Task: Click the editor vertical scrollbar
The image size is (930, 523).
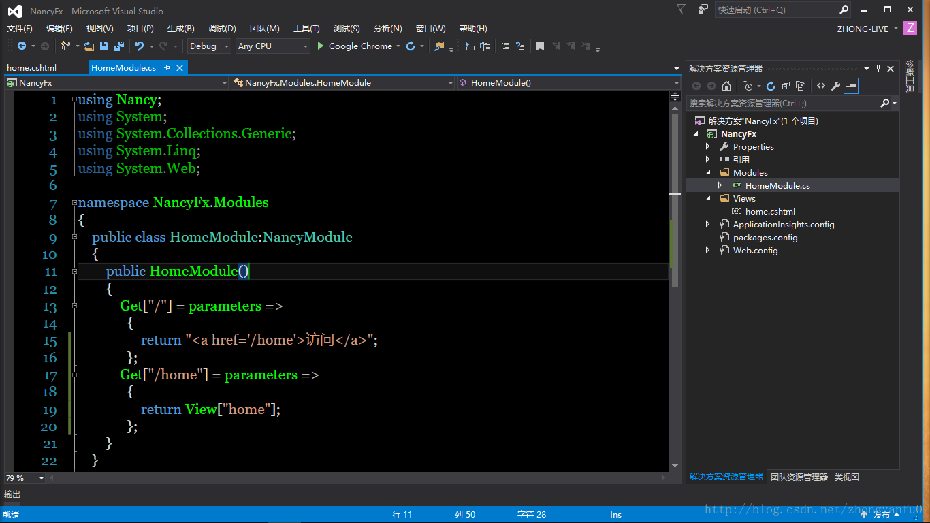Action: pos(675,286)
